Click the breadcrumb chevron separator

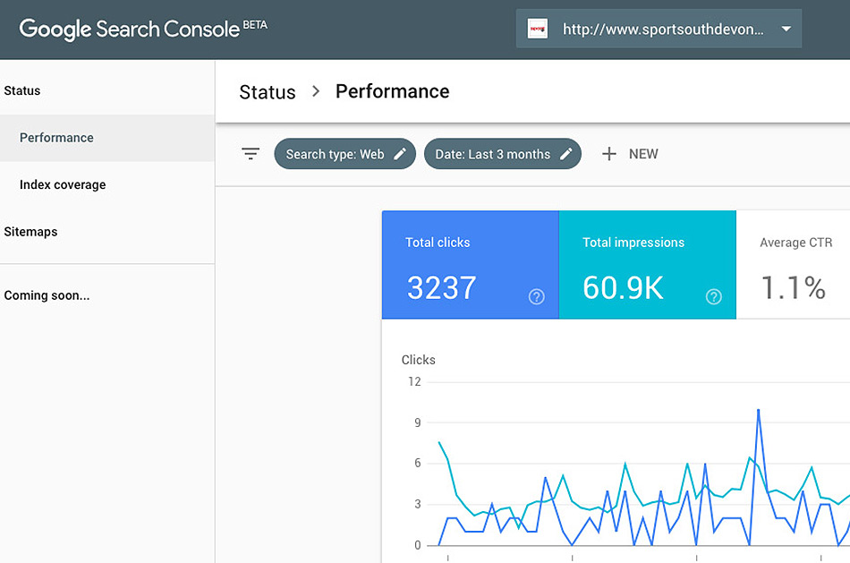pyautogui.click(x=316, y=91)
